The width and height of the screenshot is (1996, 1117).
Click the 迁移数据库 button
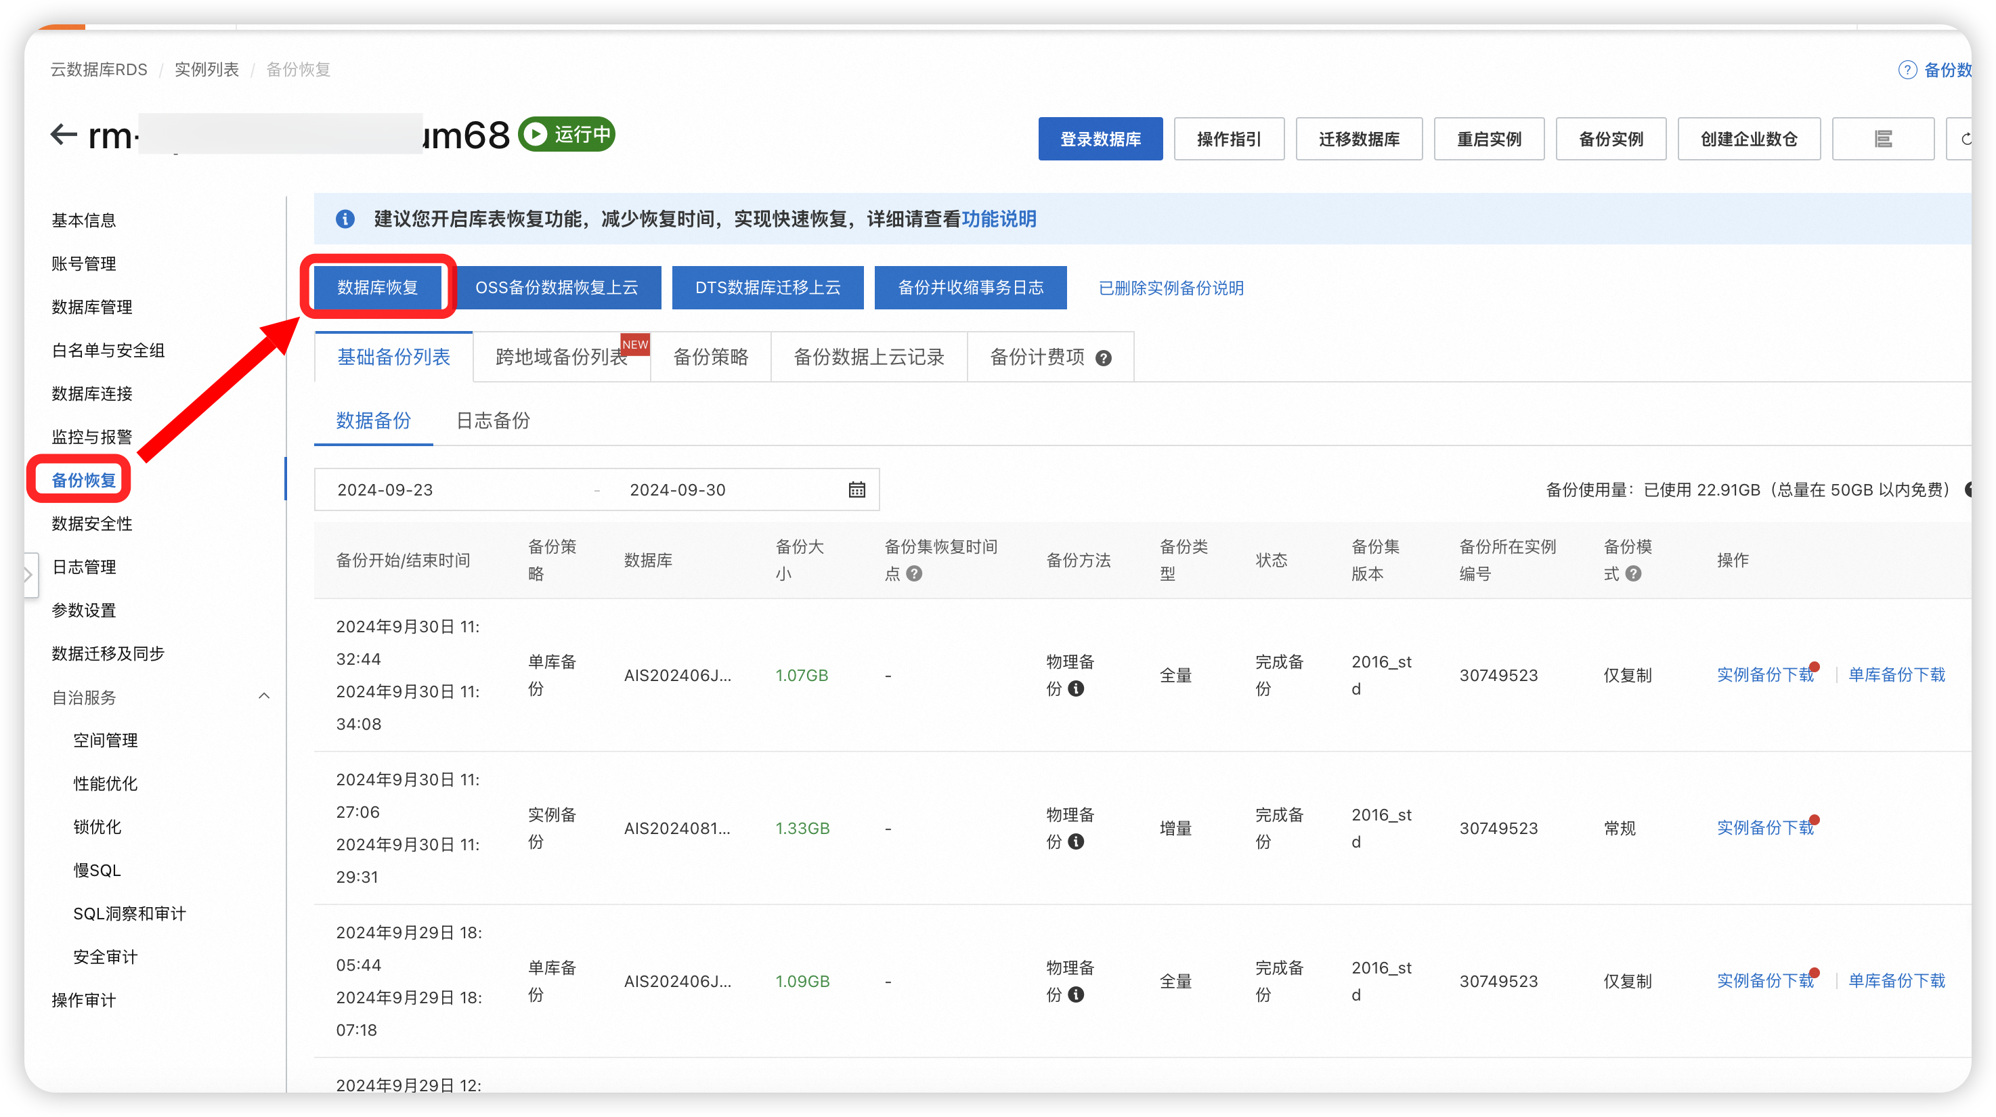click(x=1359, y=139)
